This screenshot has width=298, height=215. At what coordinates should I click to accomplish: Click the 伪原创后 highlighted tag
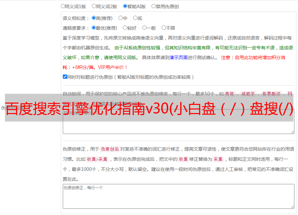[x=110, y=149]
